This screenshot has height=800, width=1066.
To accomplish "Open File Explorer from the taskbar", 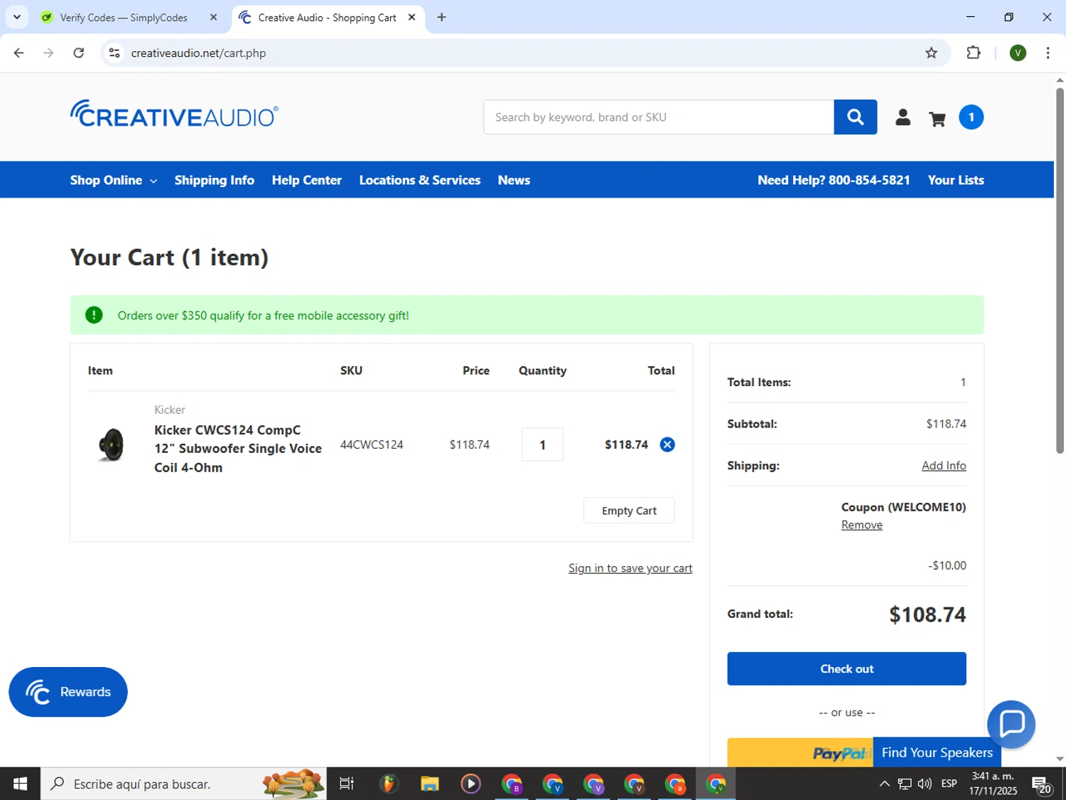I will click(429, 784).
